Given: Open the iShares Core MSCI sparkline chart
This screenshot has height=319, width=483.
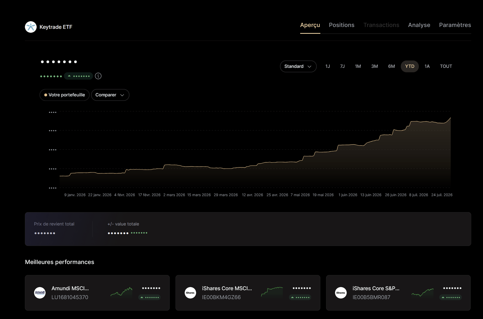Looking at the screenshot, I should pyautogui.click(x=272, y=292).
